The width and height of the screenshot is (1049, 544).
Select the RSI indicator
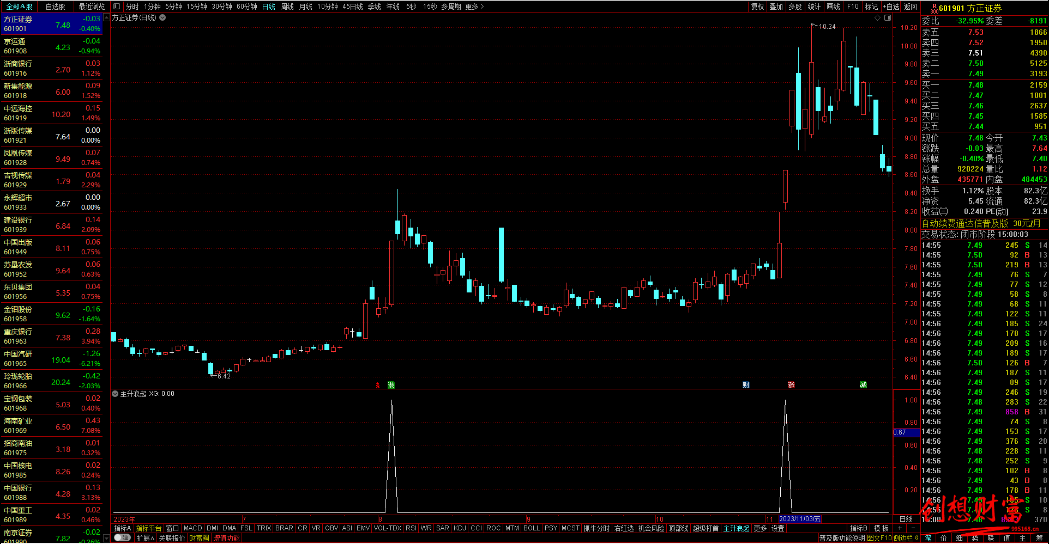pos(411,528)
